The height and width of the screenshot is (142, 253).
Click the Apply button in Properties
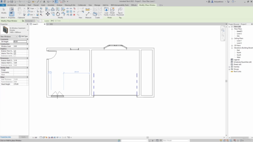(x=23, y=137)
